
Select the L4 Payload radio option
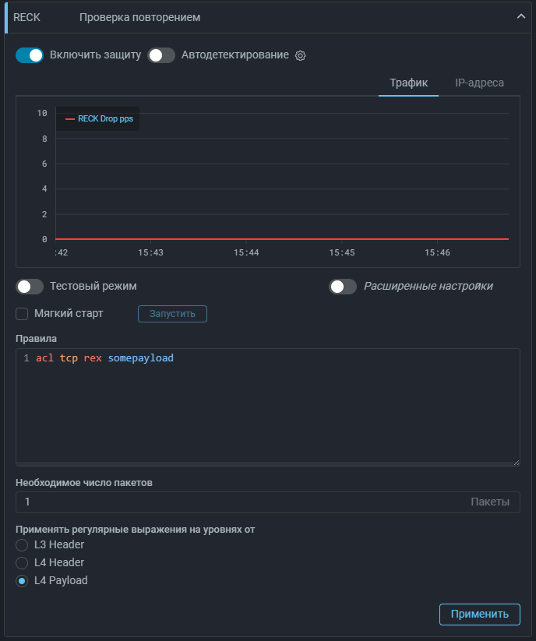[x=22, y=580]
